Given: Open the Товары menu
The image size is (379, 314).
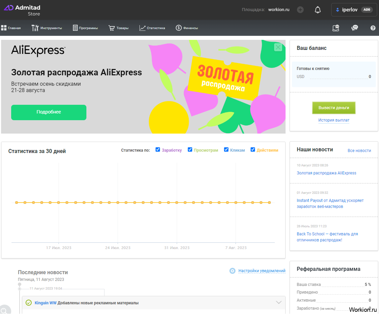Looking at the screenshot, I should pos(119,28).
